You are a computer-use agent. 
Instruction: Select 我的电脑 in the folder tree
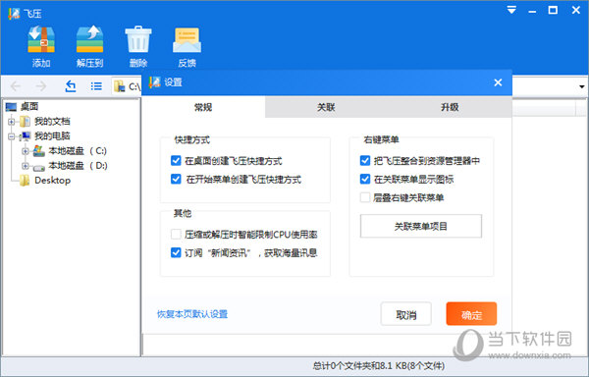(x=52, y=135)
